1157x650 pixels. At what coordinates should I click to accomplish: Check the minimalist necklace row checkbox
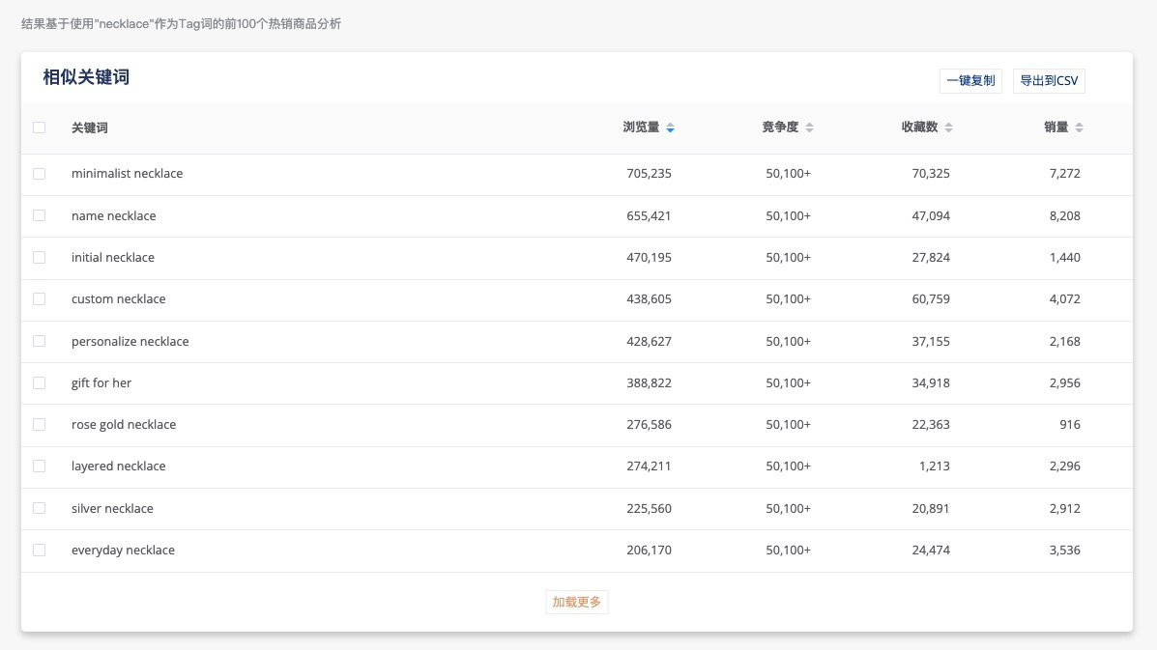point(40,174)
